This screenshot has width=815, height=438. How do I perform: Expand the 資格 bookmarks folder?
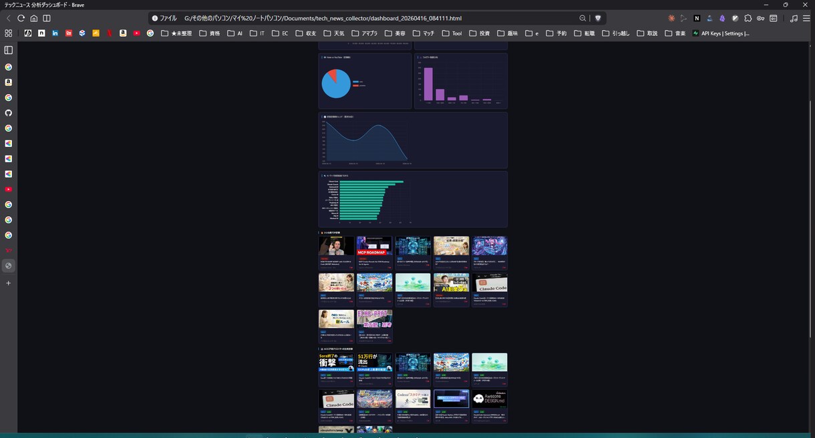210,33
